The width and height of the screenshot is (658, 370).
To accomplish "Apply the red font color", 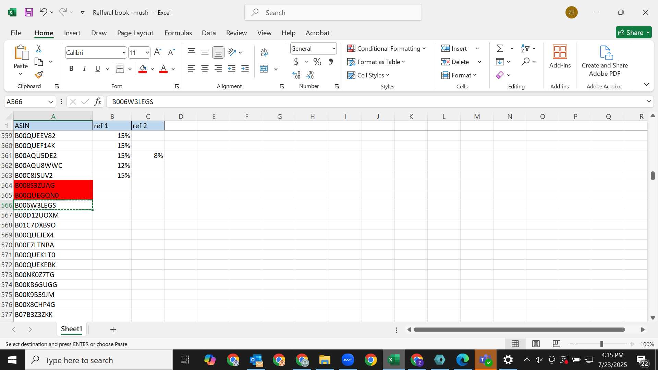I will point(163,69).
